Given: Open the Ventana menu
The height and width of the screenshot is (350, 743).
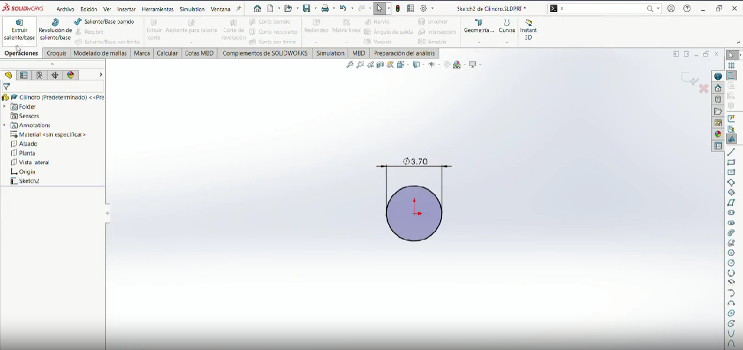Looking at the screenshot, I should [x=220, y=9].
